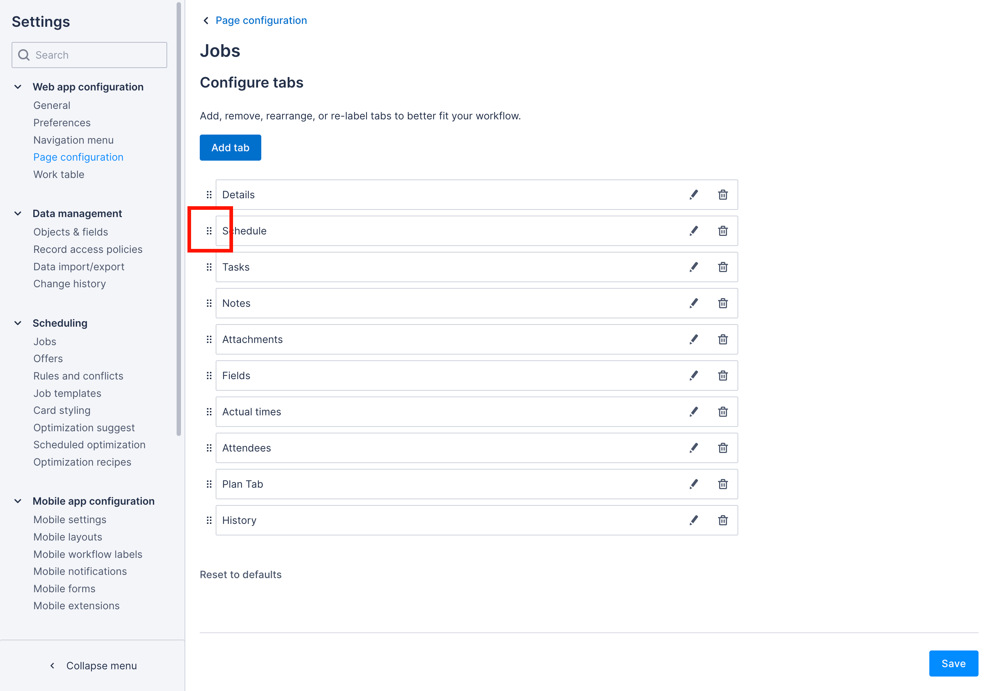Edit the History tab name
Screen dimensions: 993x691
click(694, 520)
